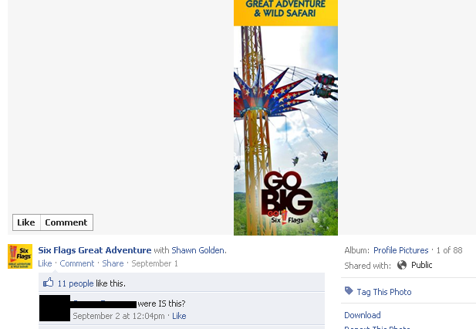
Task: Click the Comment button on photo overlay
Action: point(66,222)
